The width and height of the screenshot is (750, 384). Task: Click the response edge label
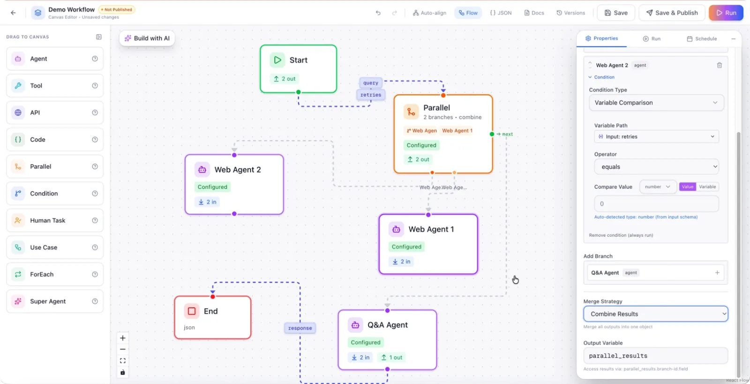coord(300,328)
